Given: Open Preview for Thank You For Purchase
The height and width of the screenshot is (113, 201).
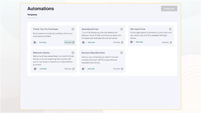Looking at the screenshot, I should (x=69, y=42).
